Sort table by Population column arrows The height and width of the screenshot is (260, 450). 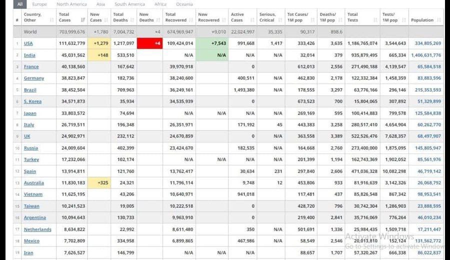click(x=439, y=20)
